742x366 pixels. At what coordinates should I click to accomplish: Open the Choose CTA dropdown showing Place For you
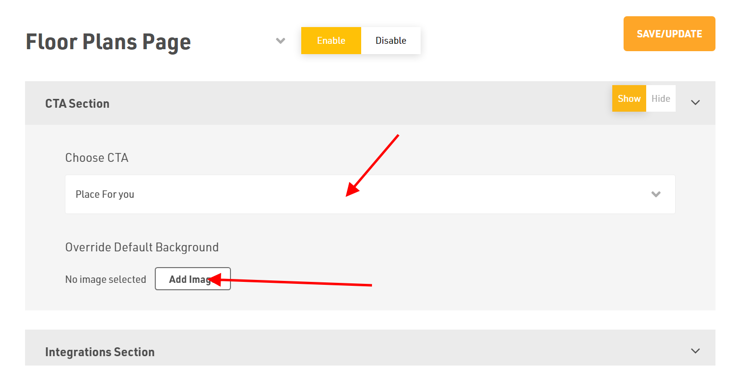pyautogui.click(x=370, y=194)
